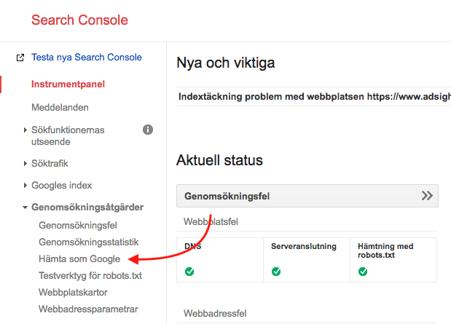Open Genomsökningsfel in the sidebar
The image size is (451, 324).
tap(78, 226)
